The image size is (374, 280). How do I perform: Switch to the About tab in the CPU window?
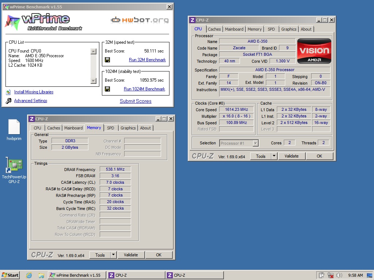pos(306,29)
